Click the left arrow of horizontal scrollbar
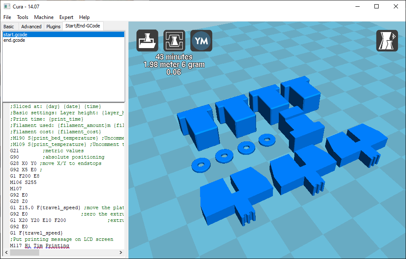The height and width of the screenshot is (259, 406). point(6,252)
